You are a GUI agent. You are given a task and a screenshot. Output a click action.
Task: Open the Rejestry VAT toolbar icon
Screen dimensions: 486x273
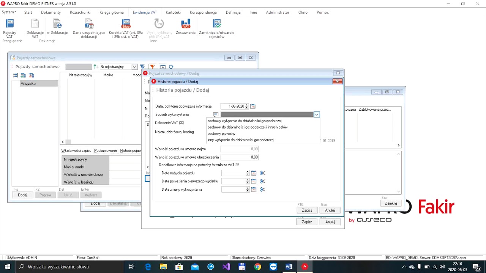[x=9, y=29]
